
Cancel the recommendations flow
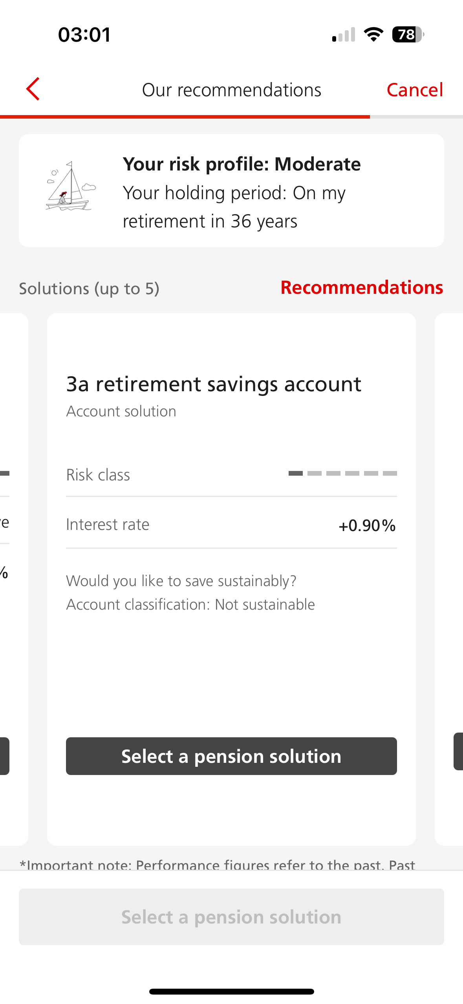click(x=415, y=90)
